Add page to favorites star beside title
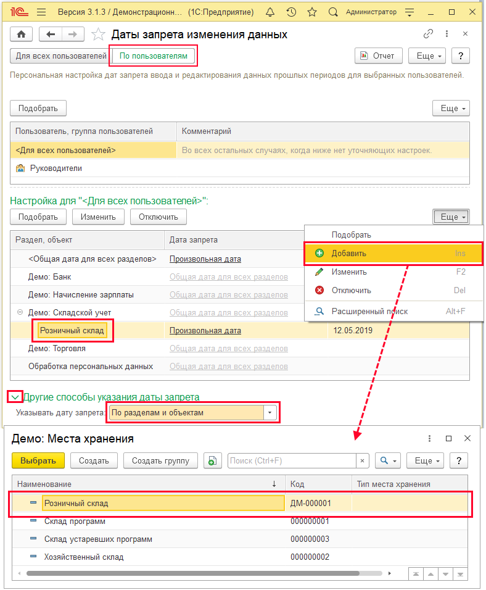486x590 pixels. (x=98, y=34)
